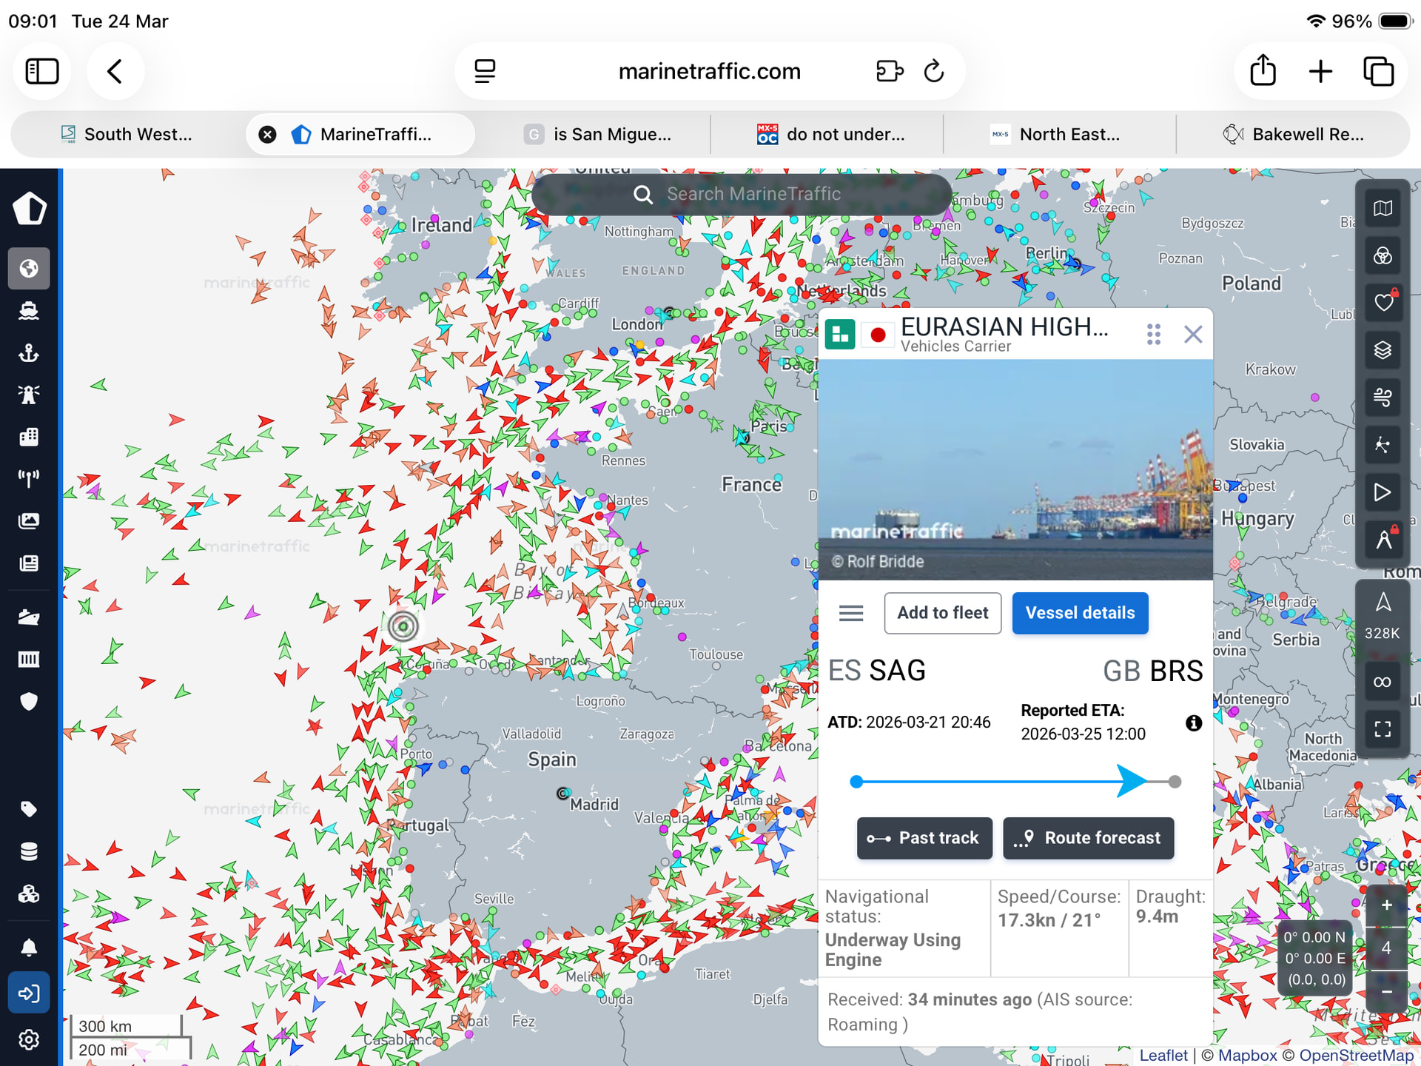This screenshot has width=1421, height=1066.
Task: Click the Reported ETA info icon
Action: pos(1193,723)
